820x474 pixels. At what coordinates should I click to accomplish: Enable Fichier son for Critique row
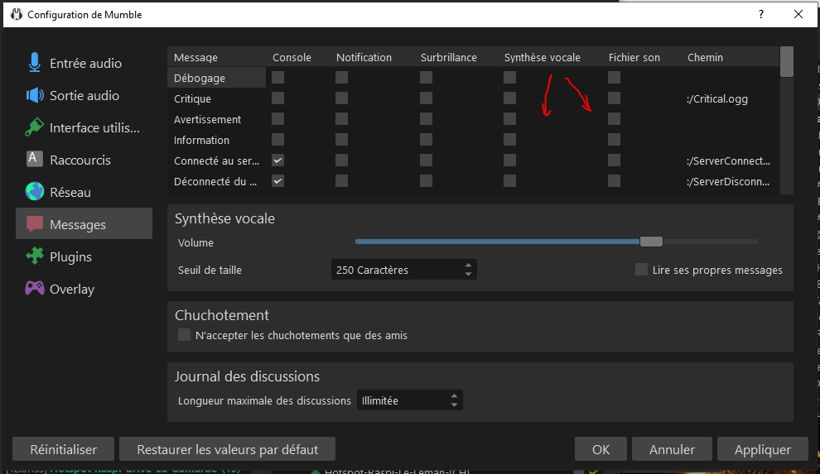click(614, 98)
